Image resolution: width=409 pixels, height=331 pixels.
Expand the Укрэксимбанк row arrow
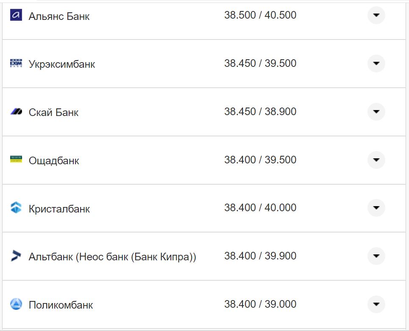click(376, 63)
